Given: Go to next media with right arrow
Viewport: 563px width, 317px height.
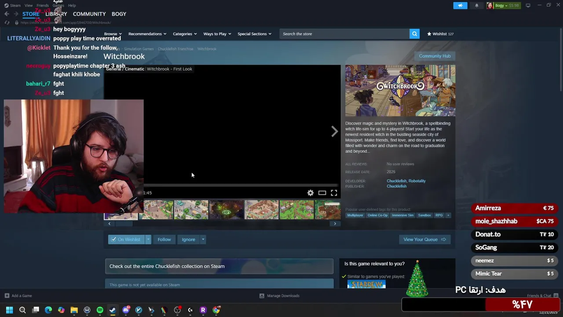Looking at the screenshot, I should point(334,131).
